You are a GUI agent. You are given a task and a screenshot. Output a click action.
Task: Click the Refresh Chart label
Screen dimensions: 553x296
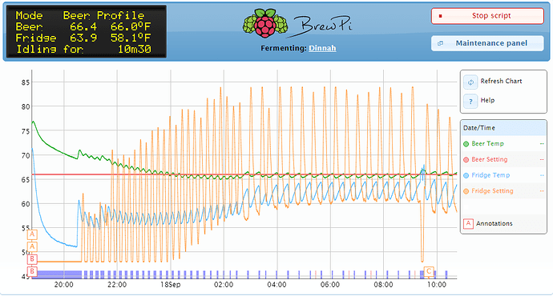pos(501,81)
